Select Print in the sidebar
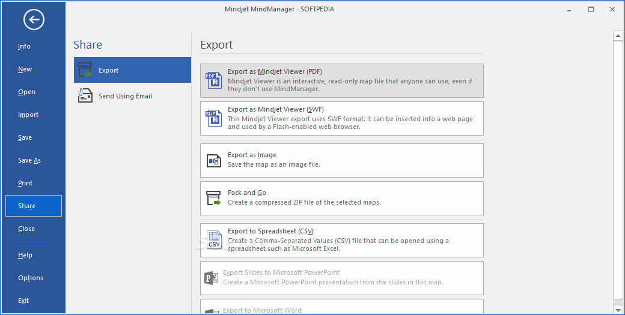The width and height of the screenshot is (625, 315). [x=25, y=183]
